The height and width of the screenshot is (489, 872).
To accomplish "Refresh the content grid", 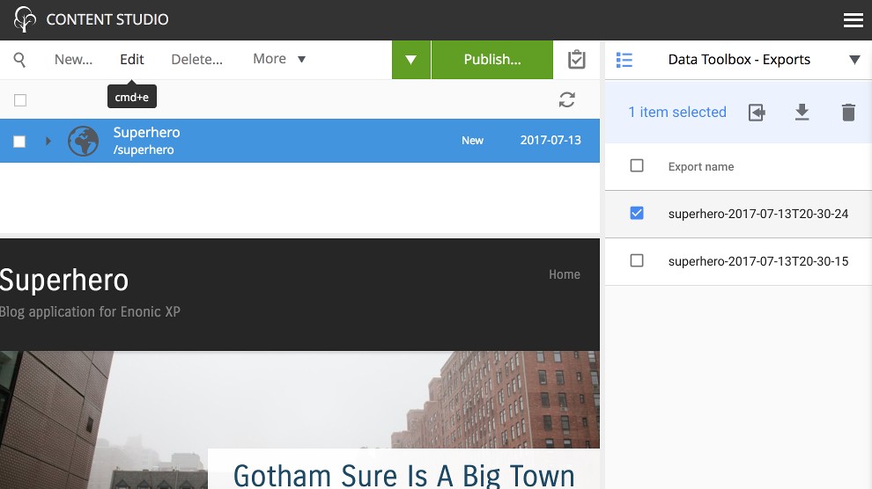I will [566, 100].
